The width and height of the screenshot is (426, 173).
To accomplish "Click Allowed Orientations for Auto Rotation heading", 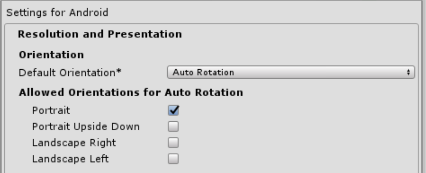I will tap(131, 93).
